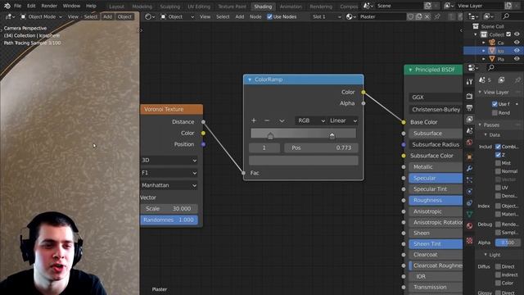524x295 pixels.
Task: Toggle the Collection exclude checkbox in outliner
Action: pyautogui.click(x=508, y=34)
